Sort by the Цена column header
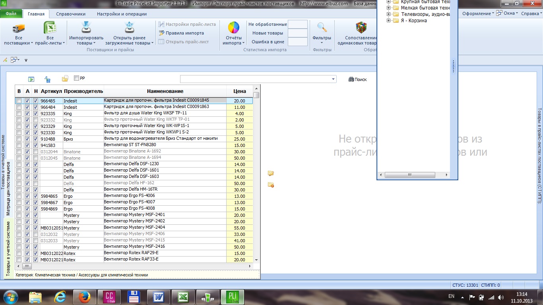 (x=240, y=91)
